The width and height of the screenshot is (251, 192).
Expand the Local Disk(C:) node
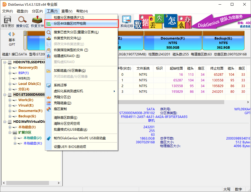click(x=10, y=84)
